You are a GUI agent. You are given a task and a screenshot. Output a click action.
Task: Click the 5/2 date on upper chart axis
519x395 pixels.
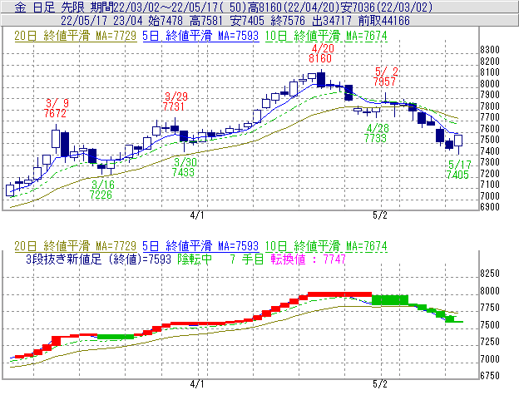click(380, 215)
